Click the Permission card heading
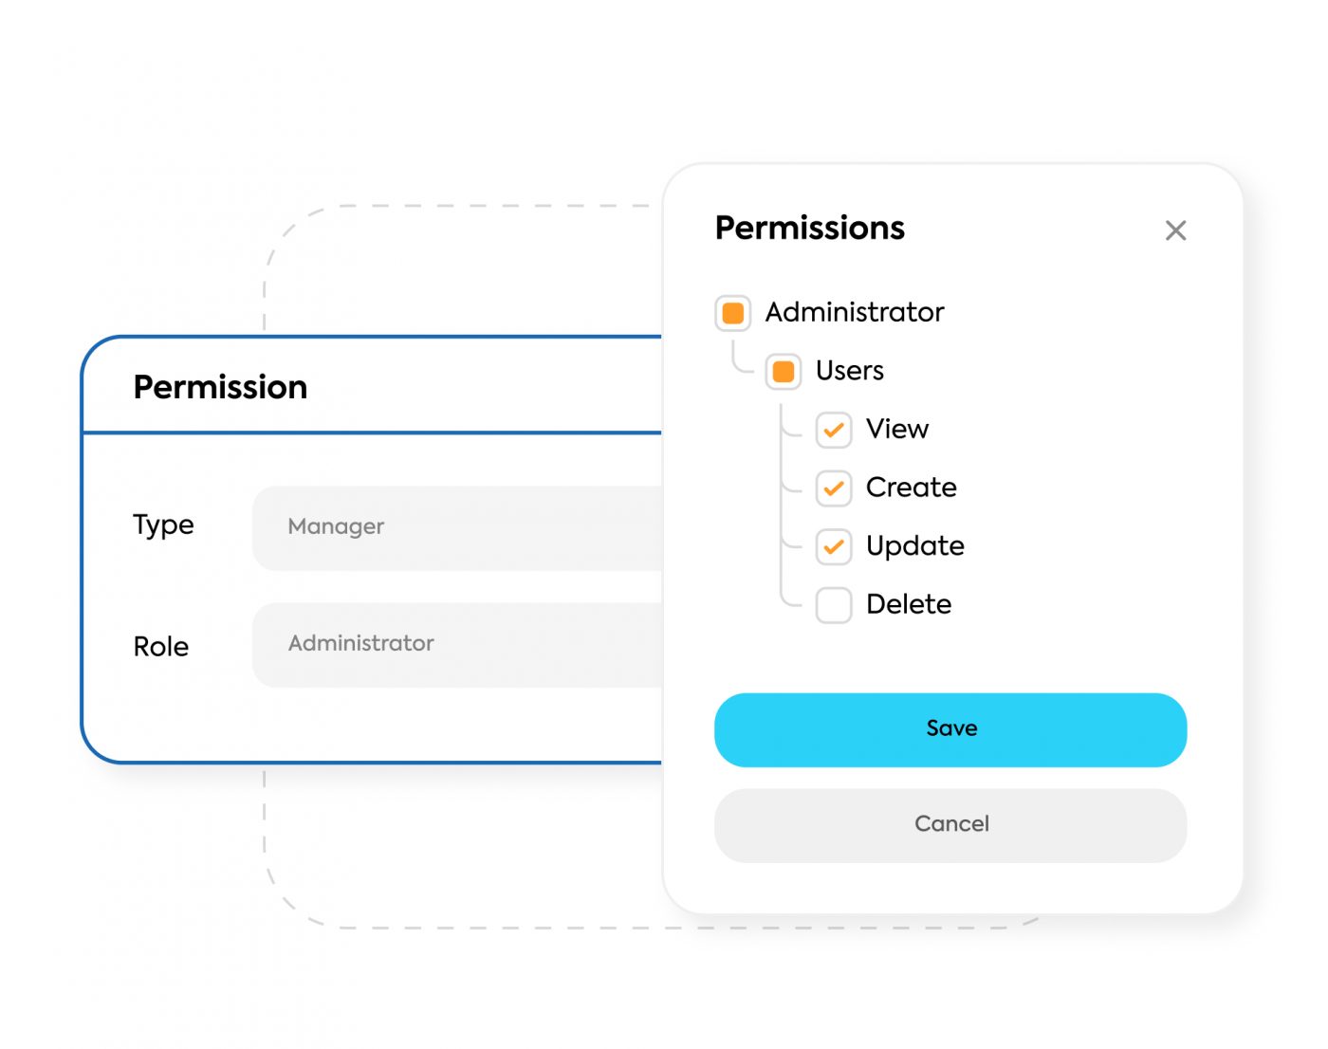 pos(220,387)
